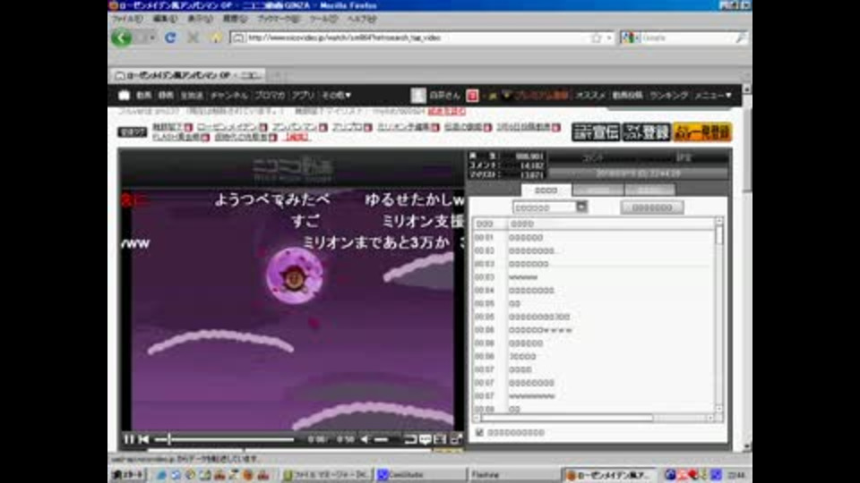
Task: Open the 編集 menu
Action: 165,19
